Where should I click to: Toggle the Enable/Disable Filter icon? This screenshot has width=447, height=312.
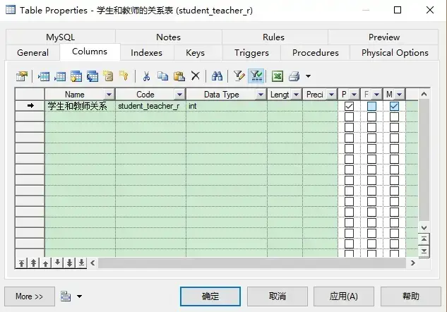pyautogui.click(x=256, y=76)
